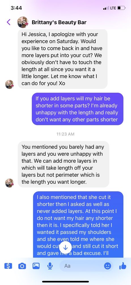The image size is (131, 285).
Task: Open the payment dollar icon
Action: point(8,266)
